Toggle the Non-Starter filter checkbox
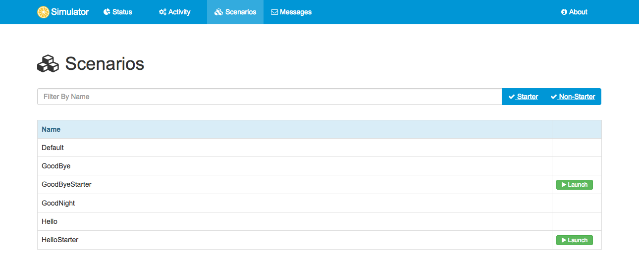The height and width of the screenshot is (261, 639). click(x=573, y=97)
